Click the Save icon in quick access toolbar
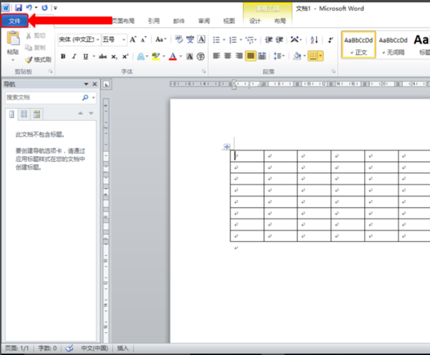Viewport: 430px width, 355px height. [19, 8]
